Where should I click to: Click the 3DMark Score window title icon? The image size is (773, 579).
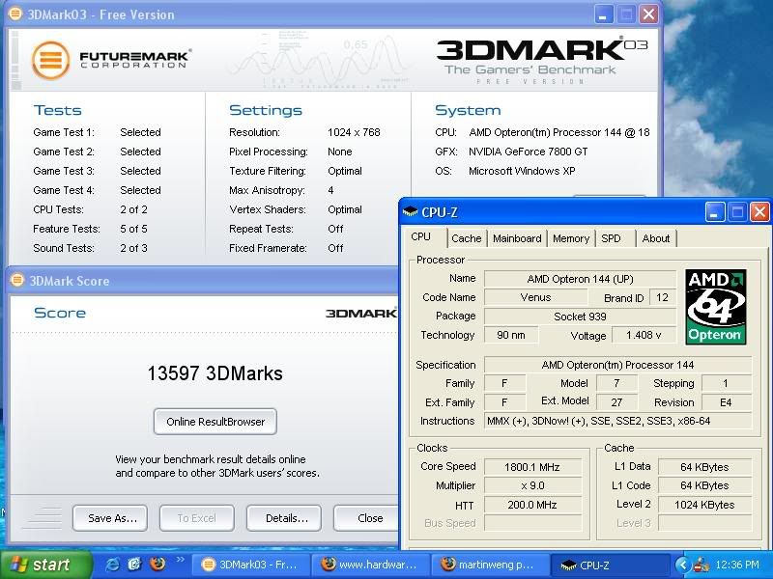[16, 281]
